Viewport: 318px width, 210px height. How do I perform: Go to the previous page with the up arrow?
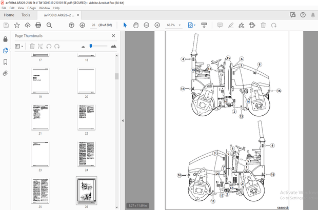(x=71, y=25)
